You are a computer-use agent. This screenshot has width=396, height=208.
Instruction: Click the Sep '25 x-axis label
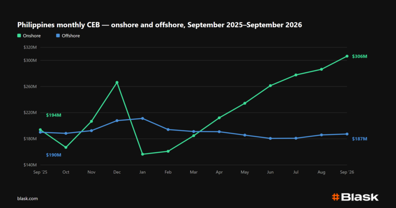[x=40, y=172]
